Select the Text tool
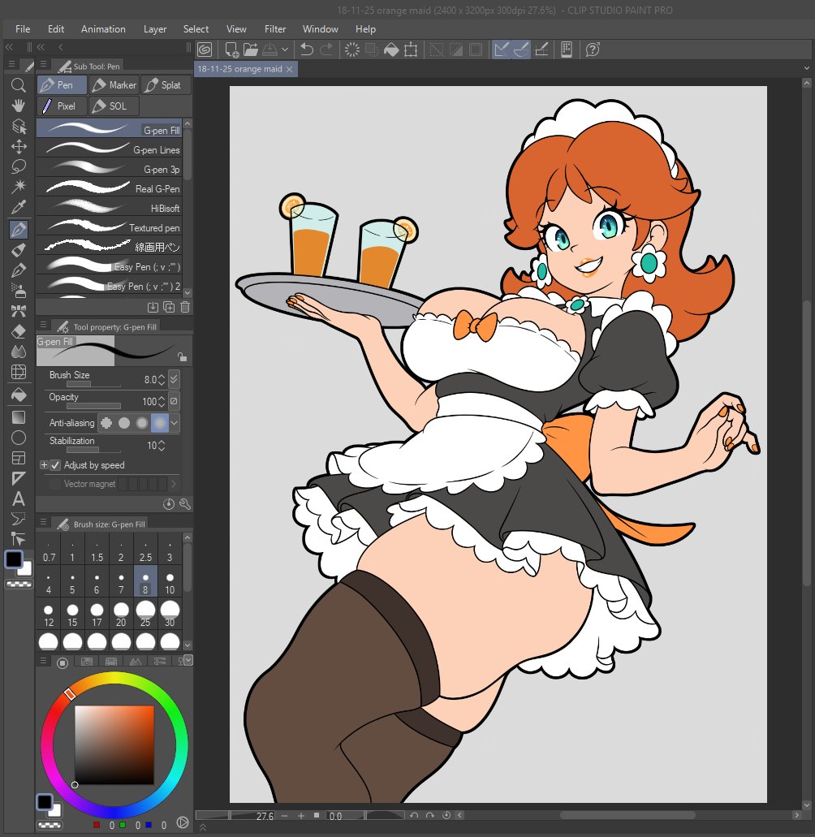The image size is (815, 837). click(x=18, y=499)
